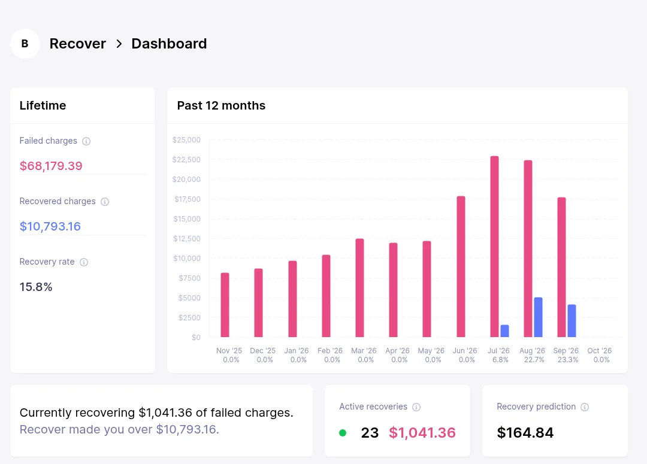Click the 23.3% rate under Sep '26
Viewport: 647px width, 464px height.
pos(568,360)
